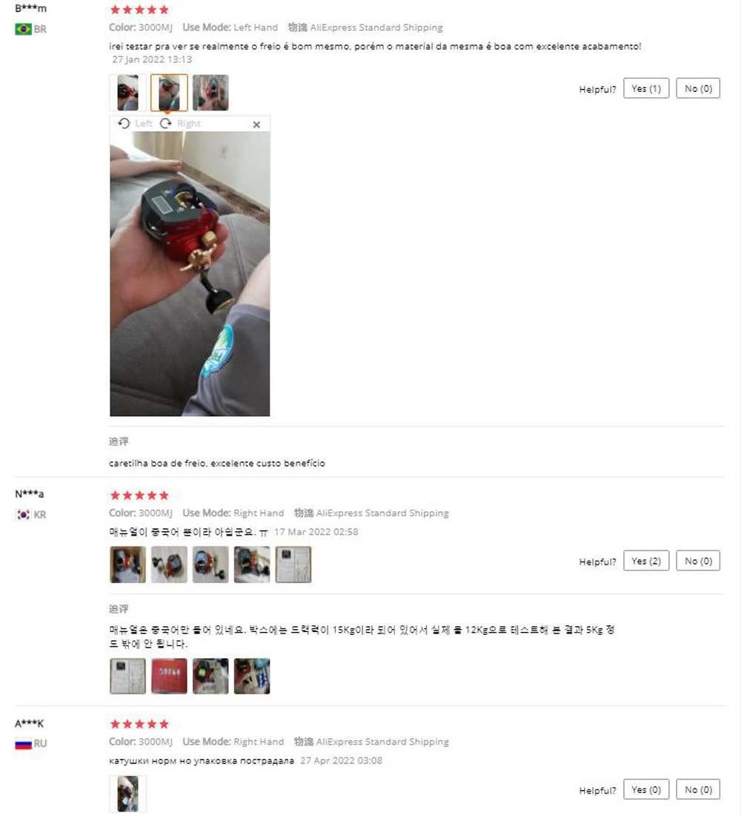Open first thumbnail of B***m's review
This screenshot has width=741, height=816.
coord(128,93)
